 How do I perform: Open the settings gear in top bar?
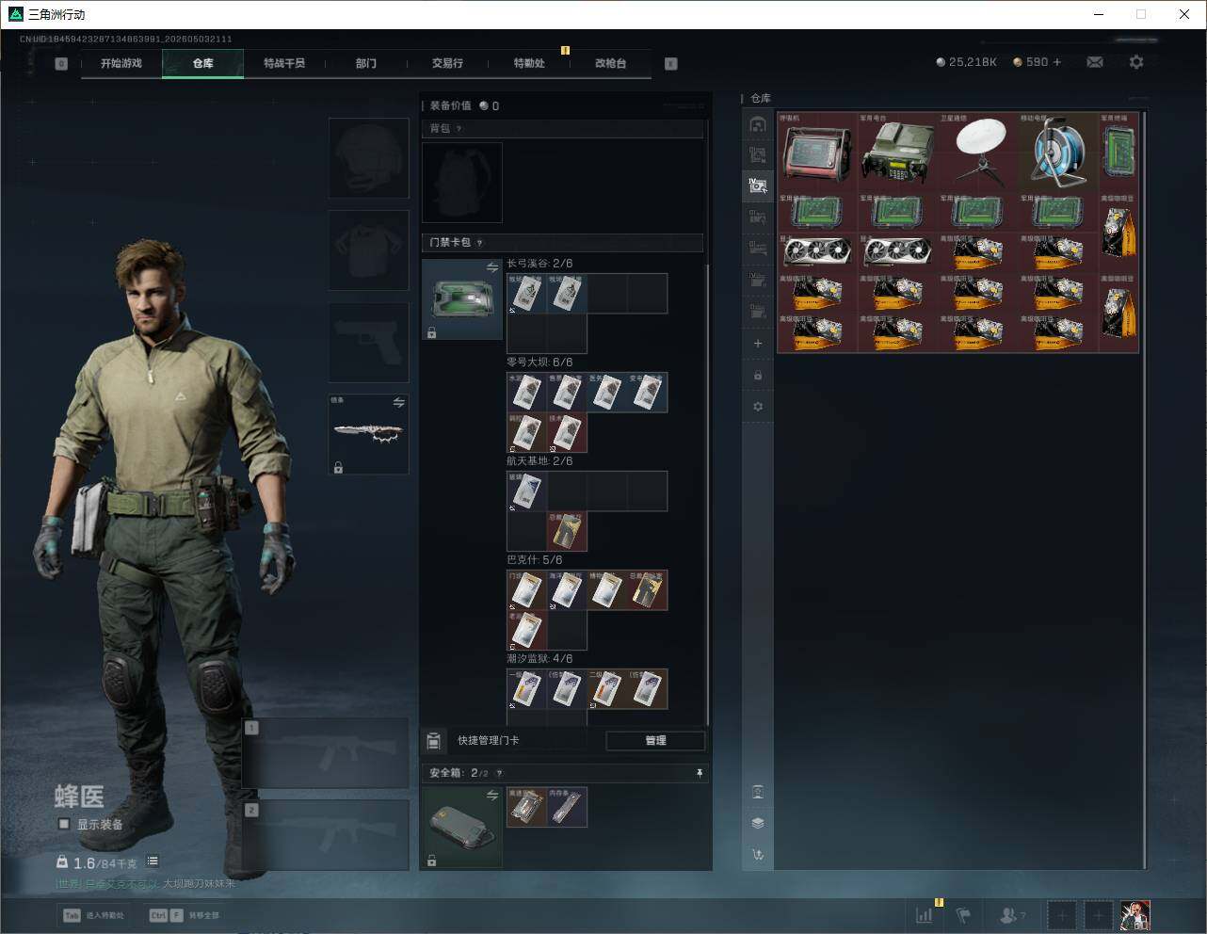coord(1136,62)
